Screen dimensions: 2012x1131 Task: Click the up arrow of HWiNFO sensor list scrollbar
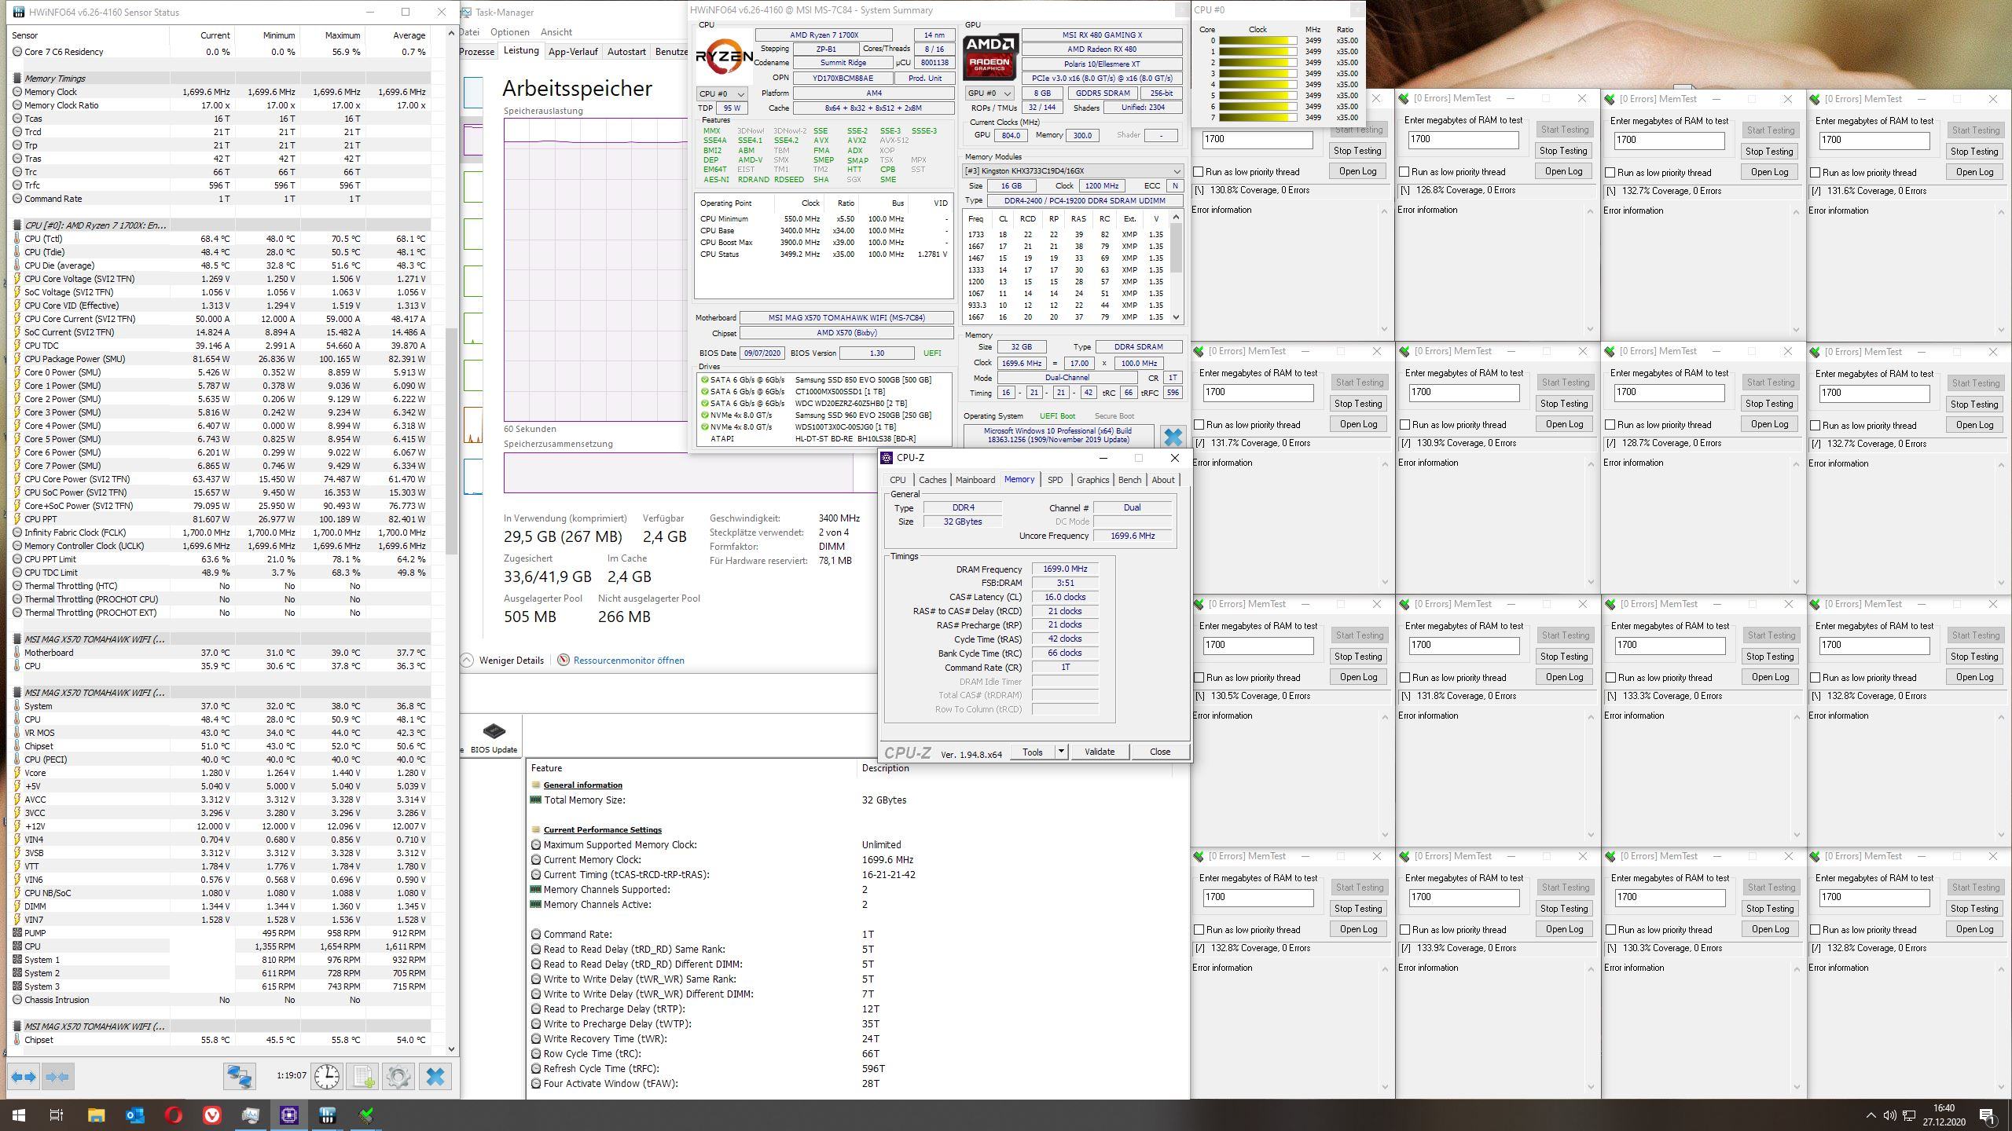[x=451, y=33]
